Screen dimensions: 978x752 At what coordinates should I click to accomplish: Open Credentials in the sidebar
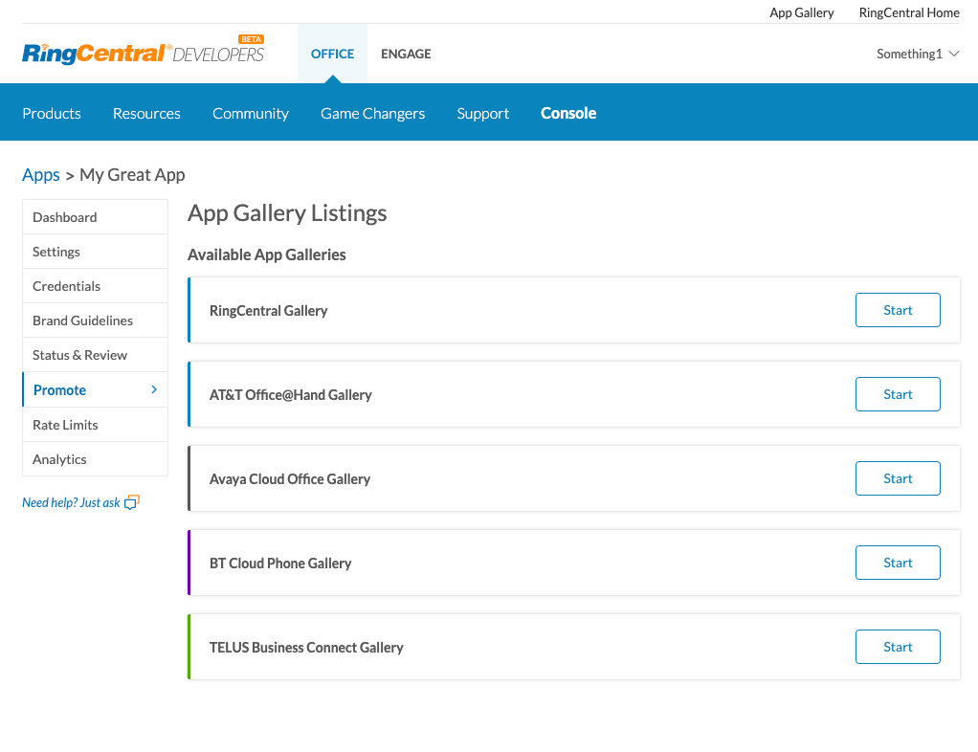pyautogui.click(x=96, y=285)
